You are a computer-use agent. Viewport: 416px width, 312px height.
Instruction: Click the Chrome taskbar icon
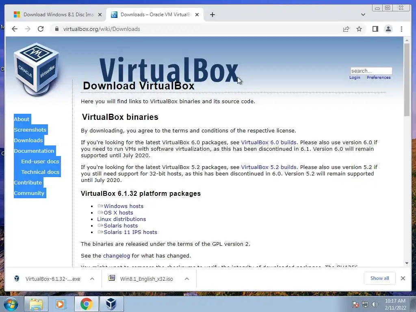87,304
